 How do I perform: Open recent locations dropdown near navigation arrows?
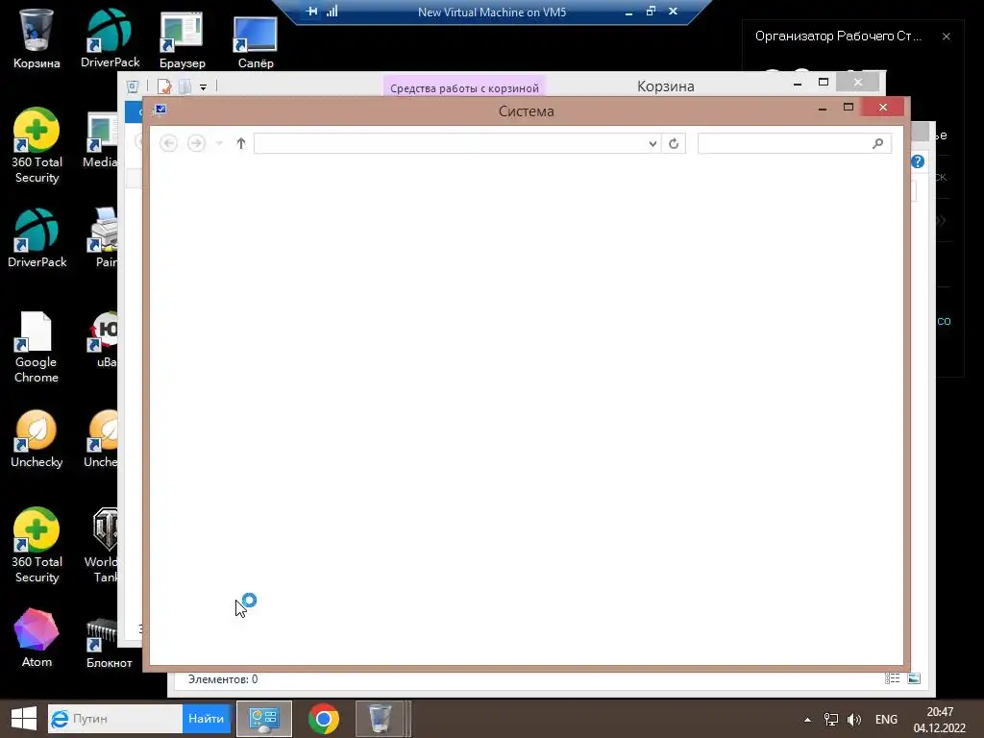coord(219,143)
